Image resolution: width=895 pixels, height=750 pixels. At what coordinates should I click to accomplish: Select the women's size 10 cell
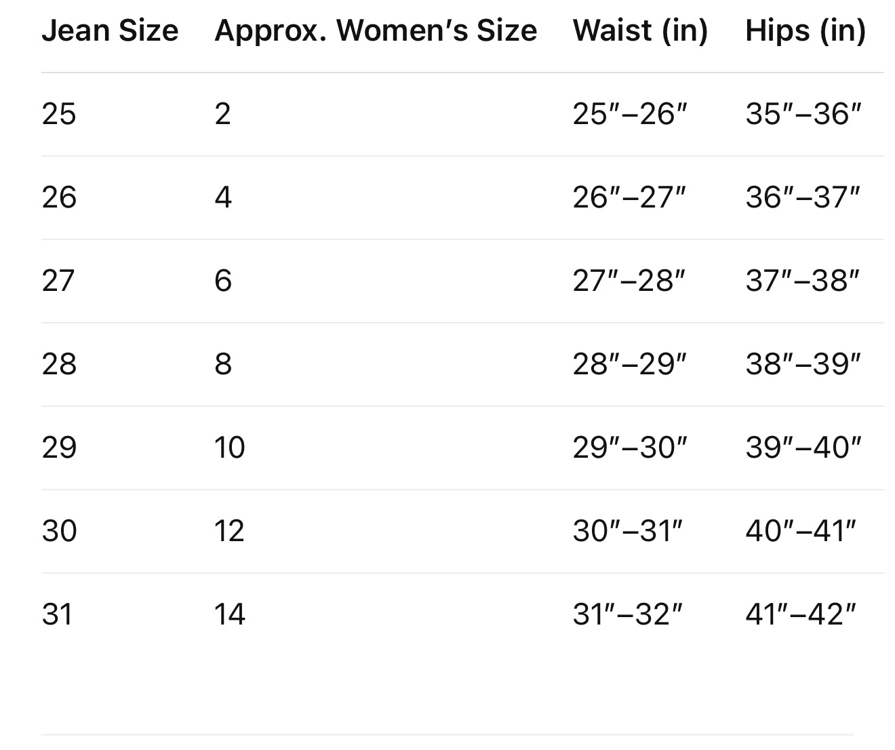click(230, 448)
